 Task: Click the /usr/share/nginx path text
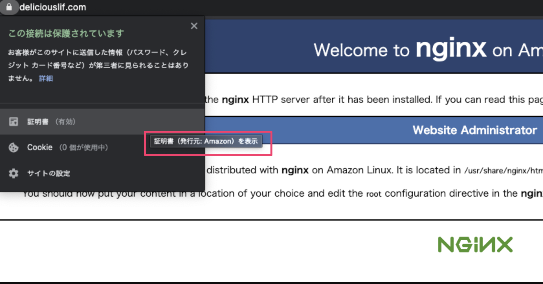[503, 170]
